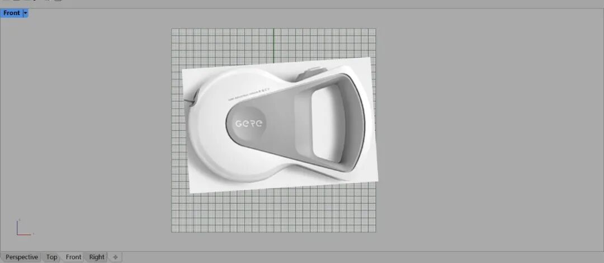Image resolution: width=604 pixels, height=263 pixels.
Task: Click the world axes icon in viewport corner
Action: (25, 227)
